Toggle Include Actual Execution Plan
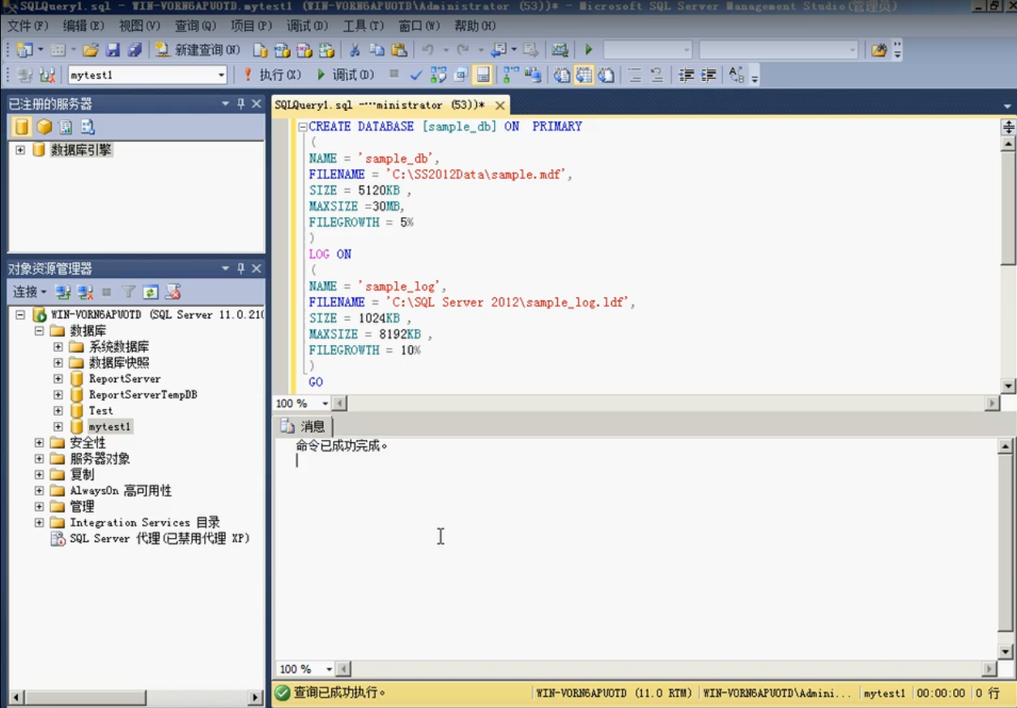The height and width of the screenshot is (708, 1017). pos(511,75)
